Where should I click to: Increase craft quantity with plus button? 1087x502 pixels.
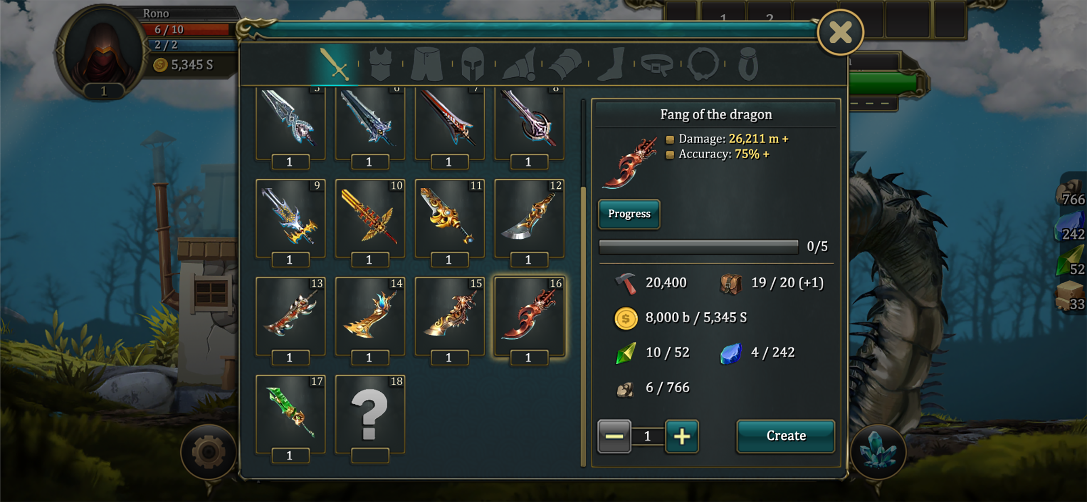682,436
